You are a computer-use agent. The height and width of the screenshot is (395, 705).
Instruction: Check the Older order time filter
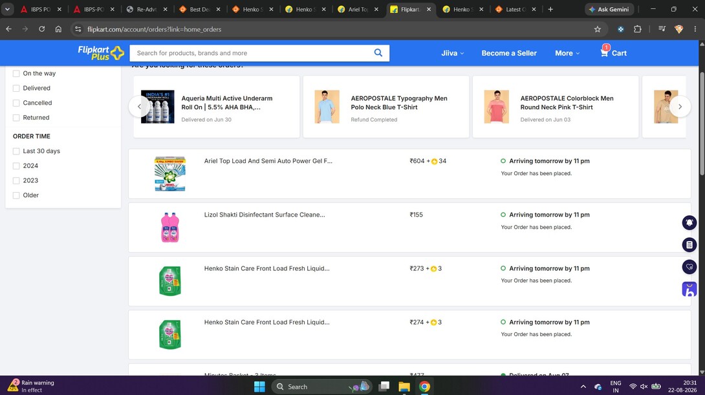tap(16, 195)
